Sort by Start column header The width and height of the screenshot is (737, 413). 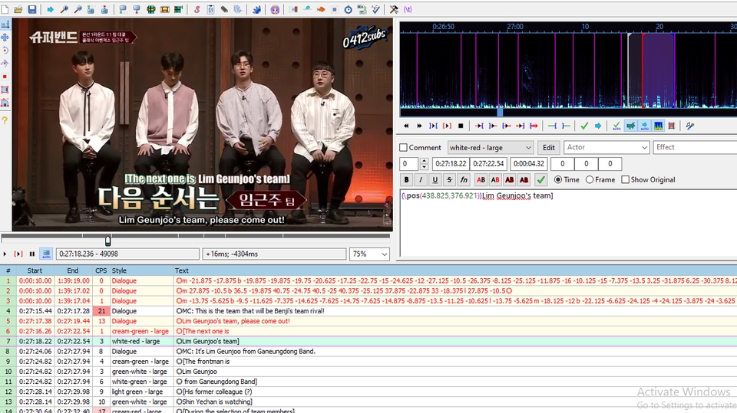pos(35,270)
